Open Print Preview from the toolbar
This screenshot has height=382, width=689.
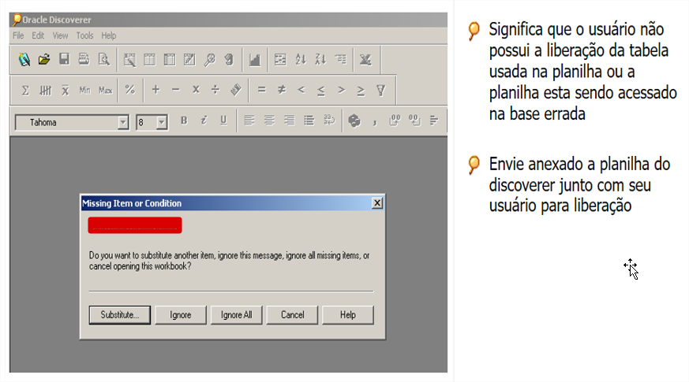click(103, 59)
